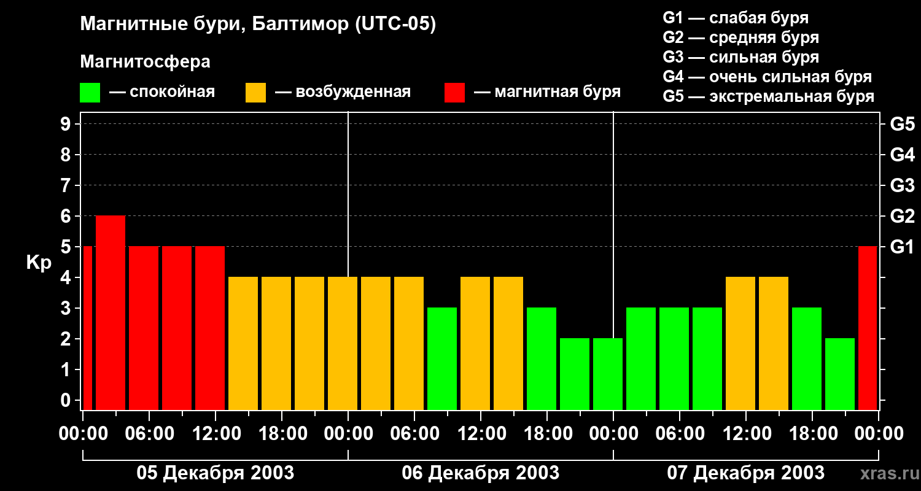921x491 pixels.
Task: Click the "Магнитосфера" legend heading
Action: click(x=145, y=62)
